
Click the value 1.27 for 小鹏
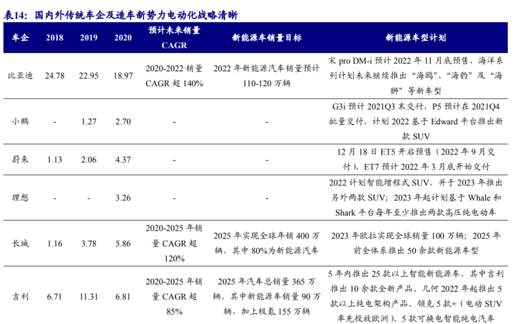(x=88, y=121)
